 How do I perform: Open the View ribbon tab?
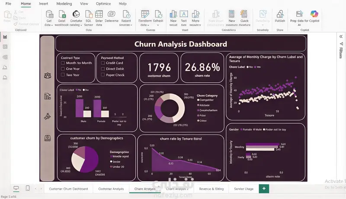click(x=84, y=3)
